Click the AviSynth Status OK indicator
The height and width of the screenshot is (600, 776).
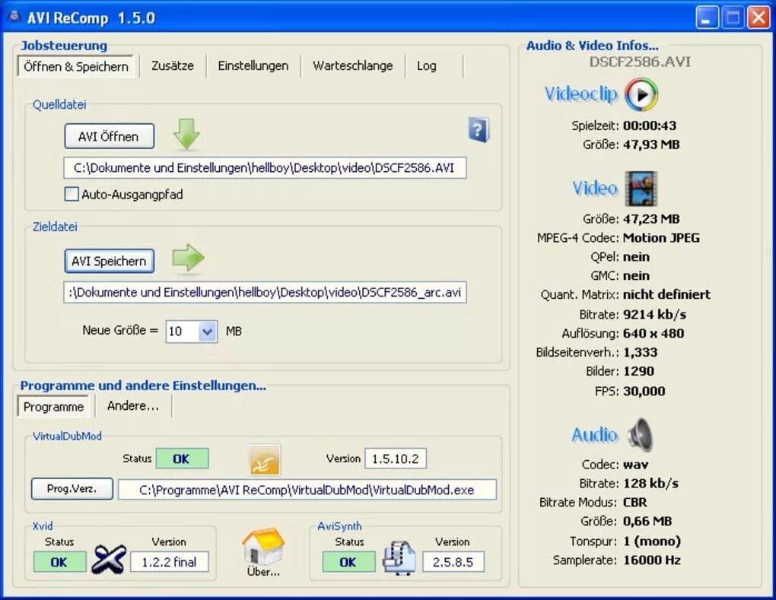coord(348,563)
